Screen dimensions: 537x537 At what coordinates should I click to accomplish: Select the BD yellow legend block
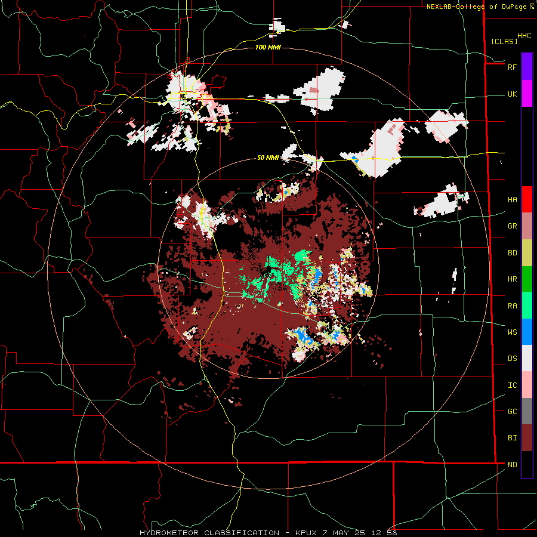coord(527,253)
